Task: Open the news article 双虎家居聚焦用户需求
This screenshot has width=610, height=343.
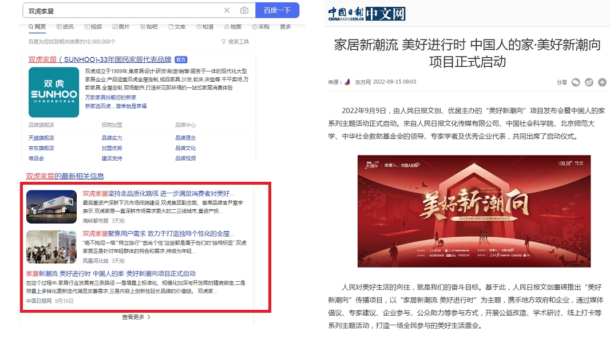Action: 159,233
